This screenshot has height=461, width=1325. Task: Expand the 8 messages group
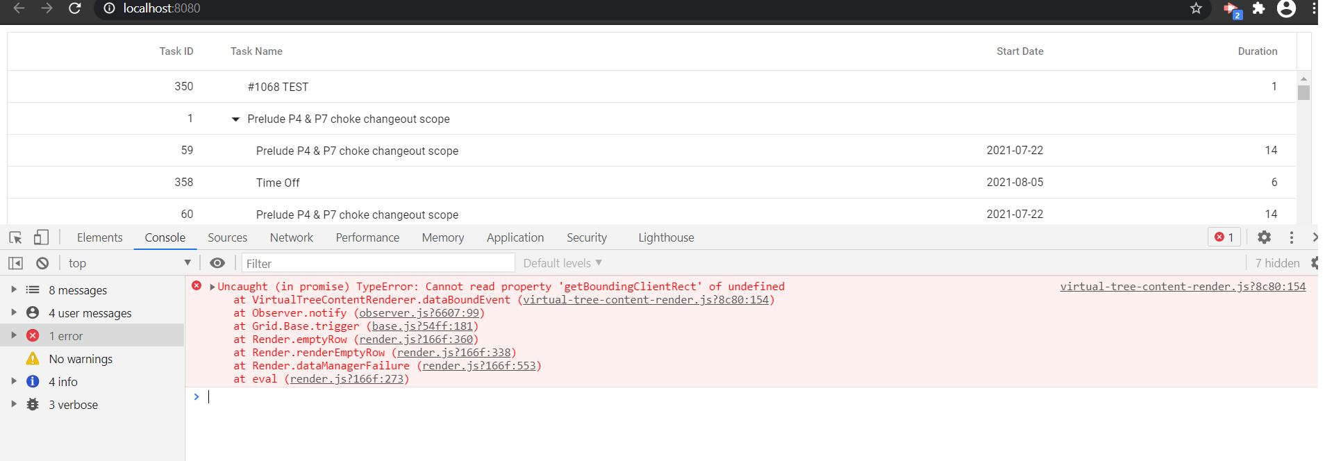pos(14,290)
